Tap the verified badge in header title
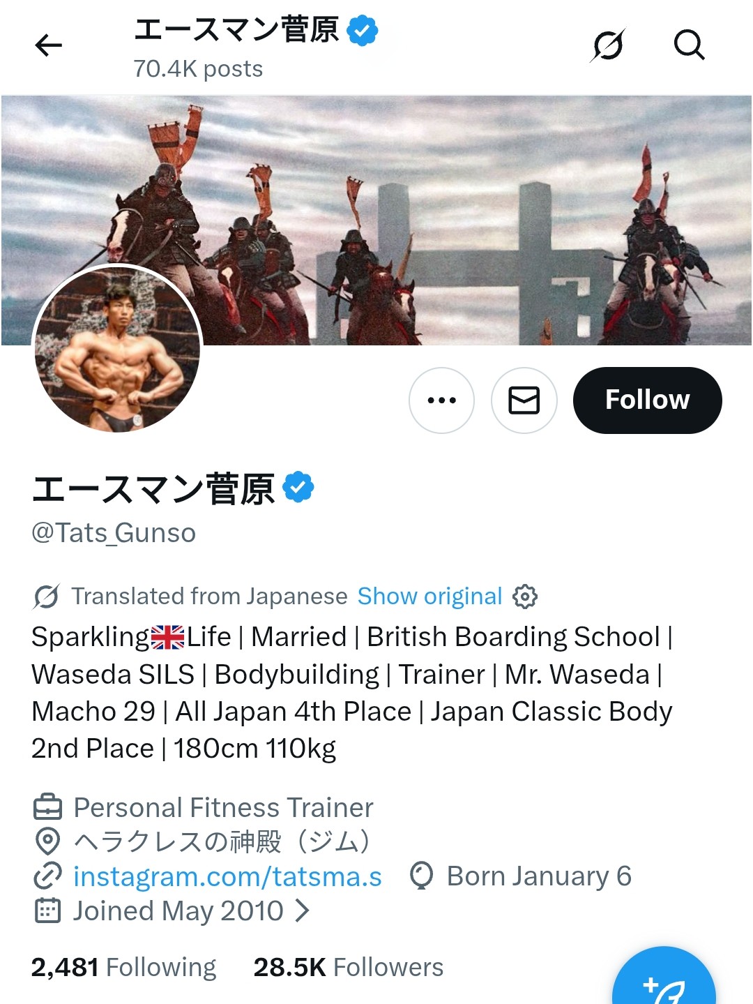 [x=362, y=31]
